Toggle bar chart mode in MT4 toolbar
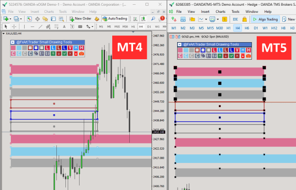The image size is (296, 190). [135, 18]
